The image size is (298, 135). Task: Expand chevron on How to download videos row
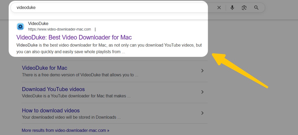(x=203, y=113)
